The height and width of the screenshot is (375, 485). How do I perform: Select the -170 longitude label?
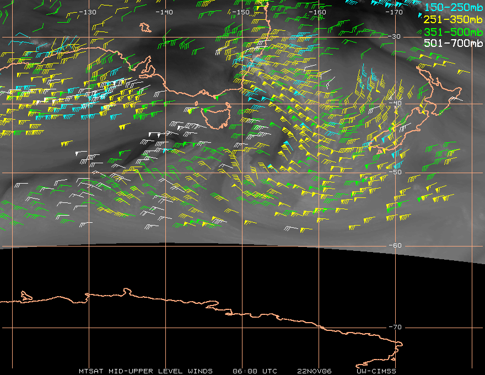click(x=394, y=12)
